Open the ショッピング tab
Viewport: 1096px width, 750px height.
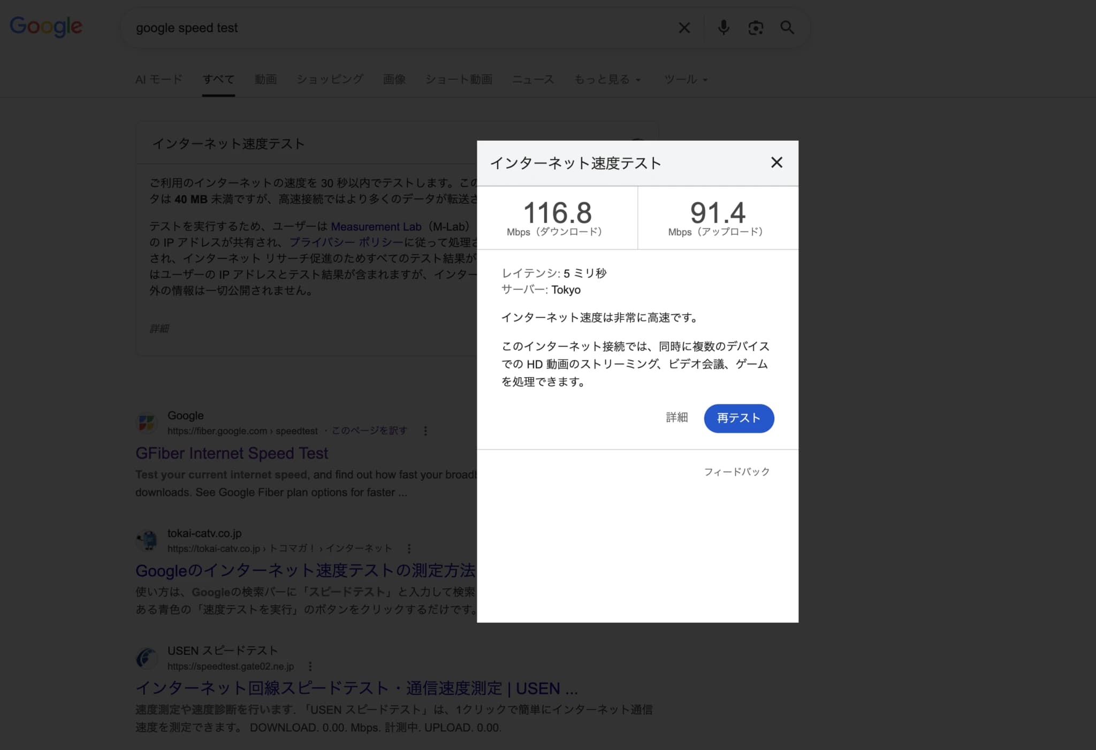click(x=330, y=80)
